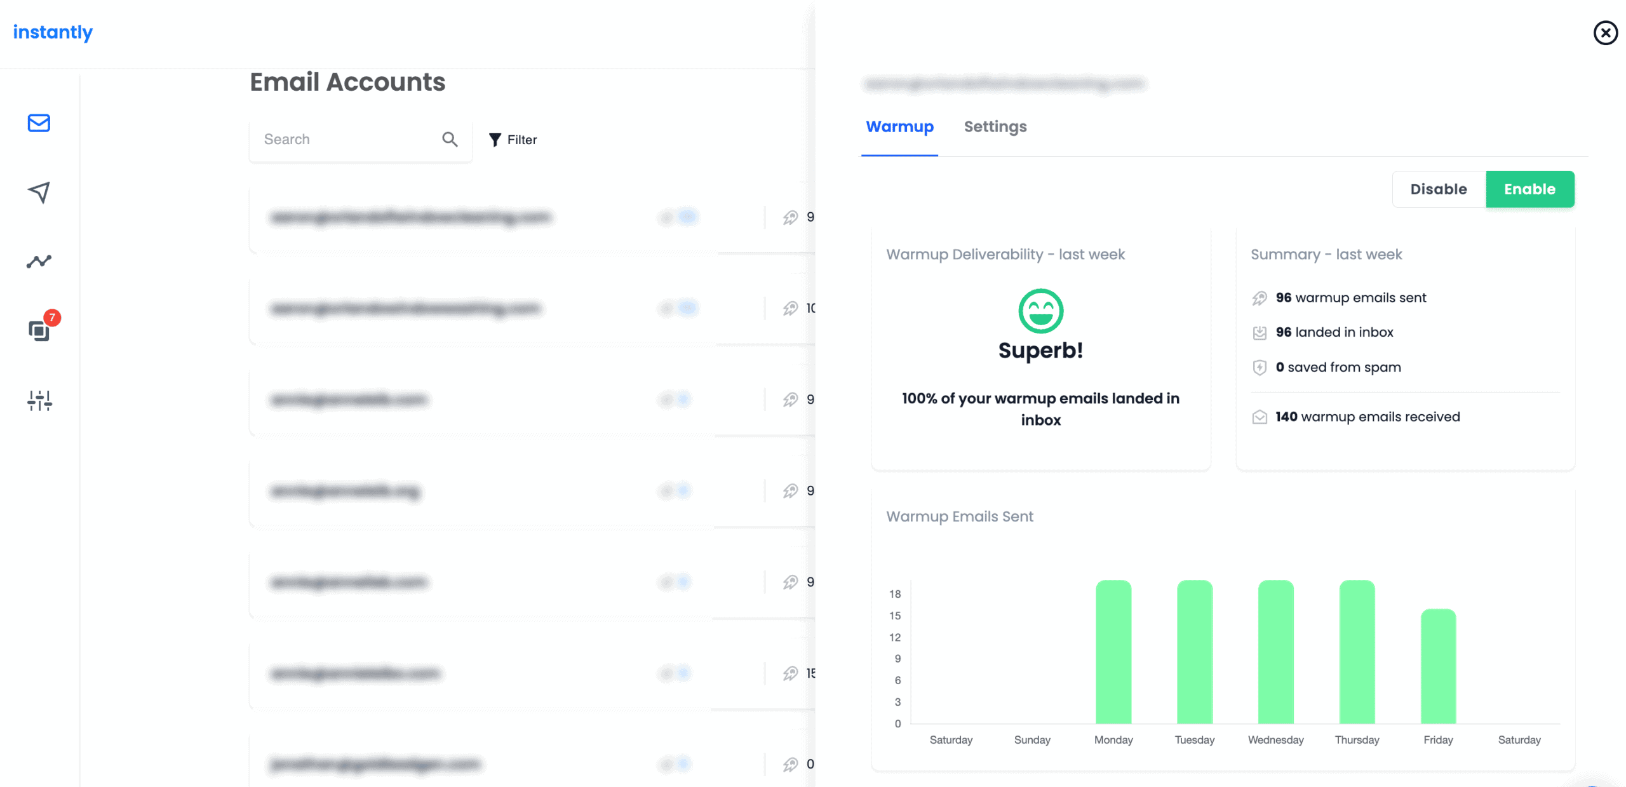Image resolution: width=1626 pixels, height=787 pixels.
Task: Click the "96 warmup emails sent" text
Action: [x=1351, y=298]
